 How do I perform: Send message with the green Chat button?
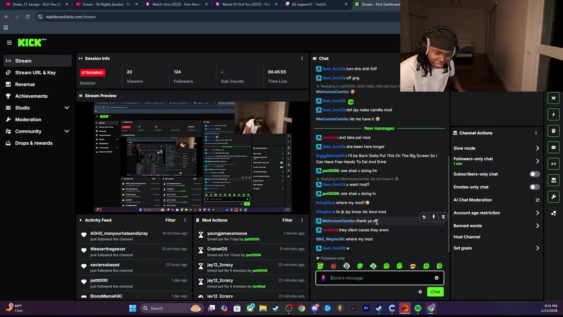tap(435, 292)
